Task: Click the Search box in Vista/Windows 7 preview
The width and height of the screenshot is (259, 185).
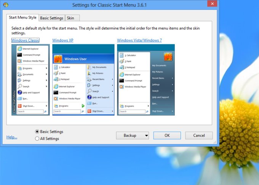Action: pos(132,111)
